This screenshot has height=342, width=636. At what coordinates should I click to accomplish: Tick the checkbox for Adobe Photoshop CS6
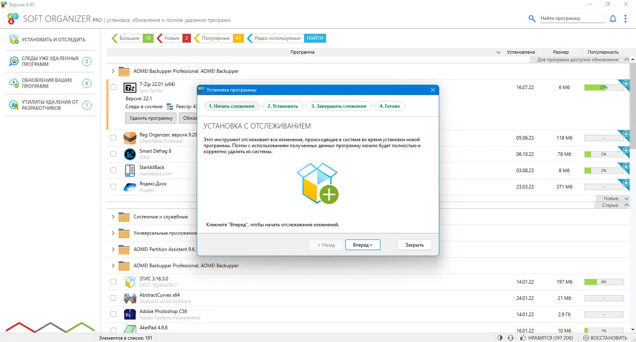(x=113, y=314)
